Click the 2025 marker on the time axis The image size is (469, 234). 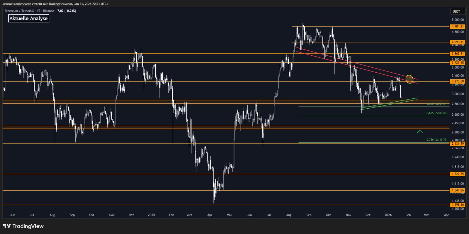click(151, 215)
